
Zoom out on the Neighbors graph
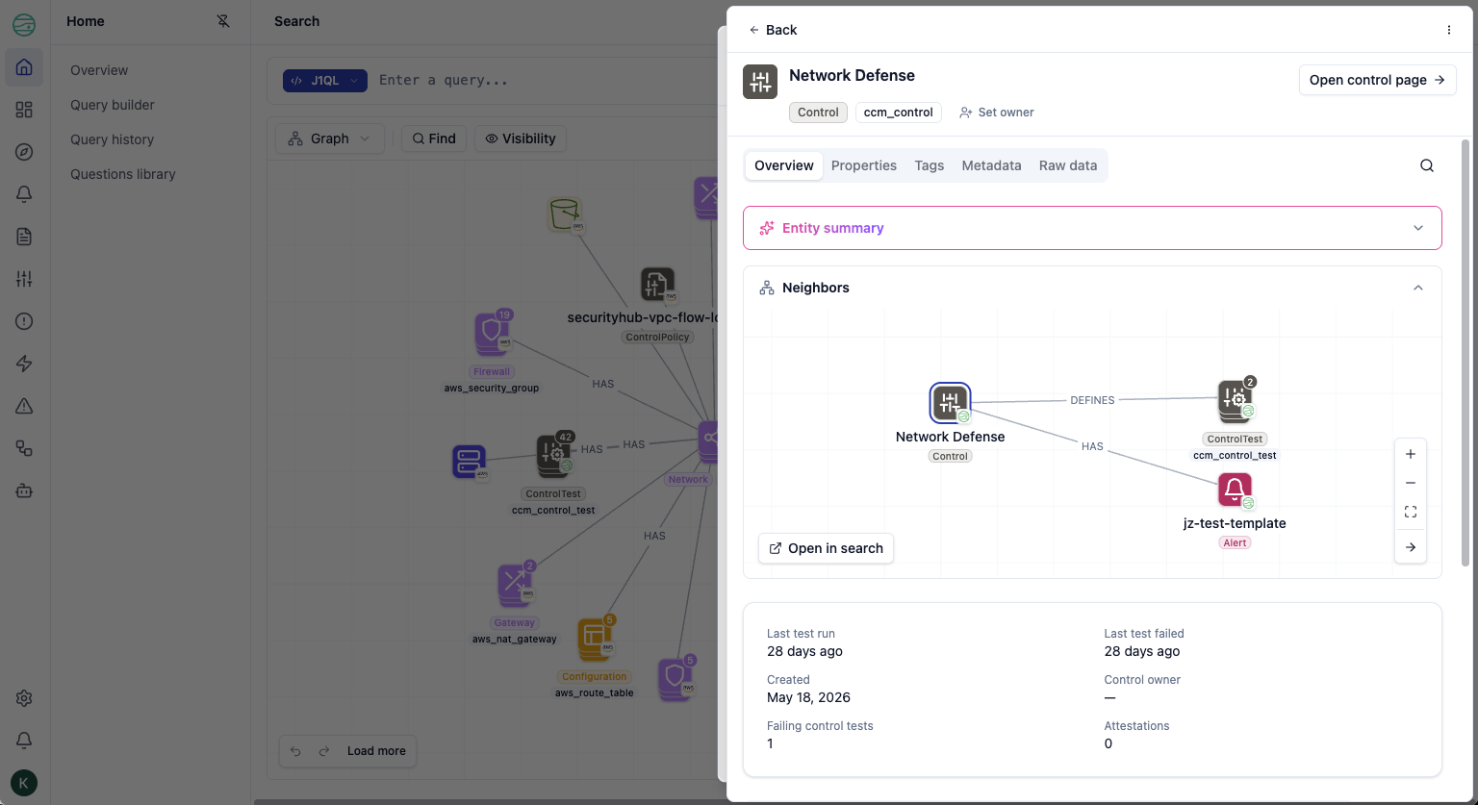[x=1411, y=483]
